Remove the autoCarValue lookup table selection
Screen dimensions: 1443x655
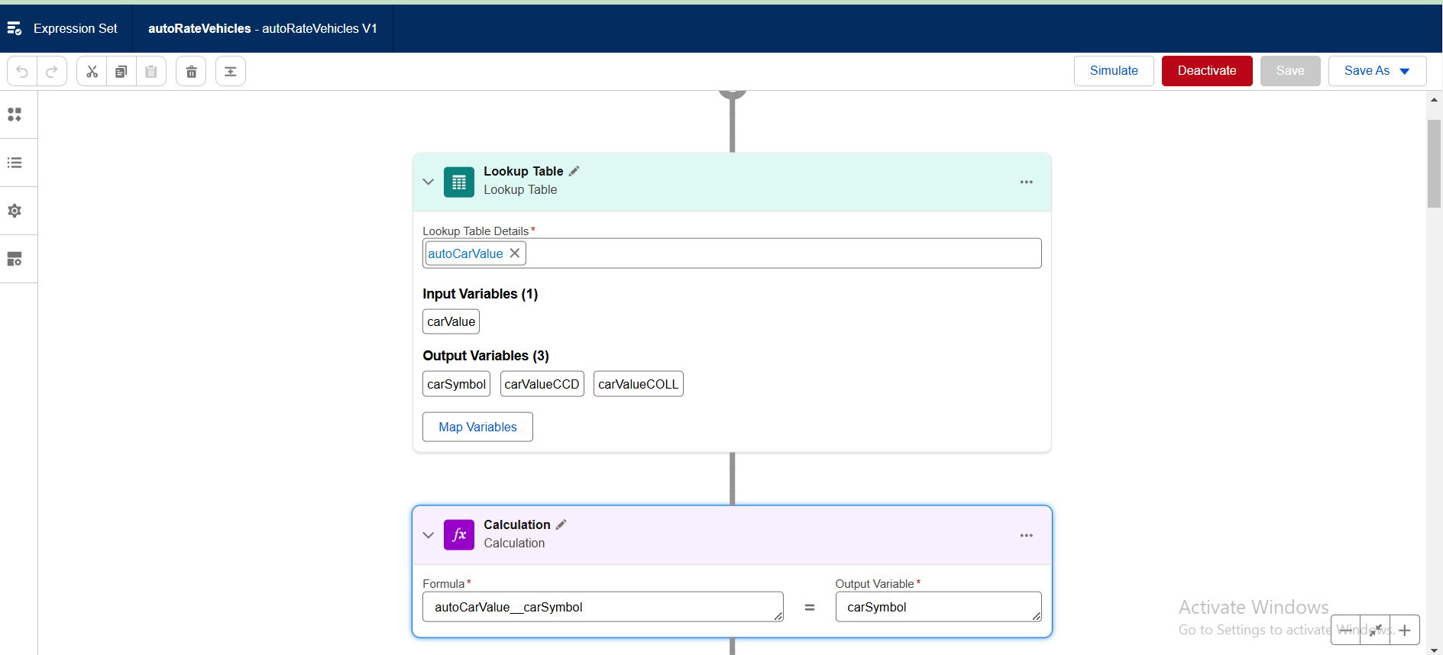pyautogui.click(x=515, y=253)
